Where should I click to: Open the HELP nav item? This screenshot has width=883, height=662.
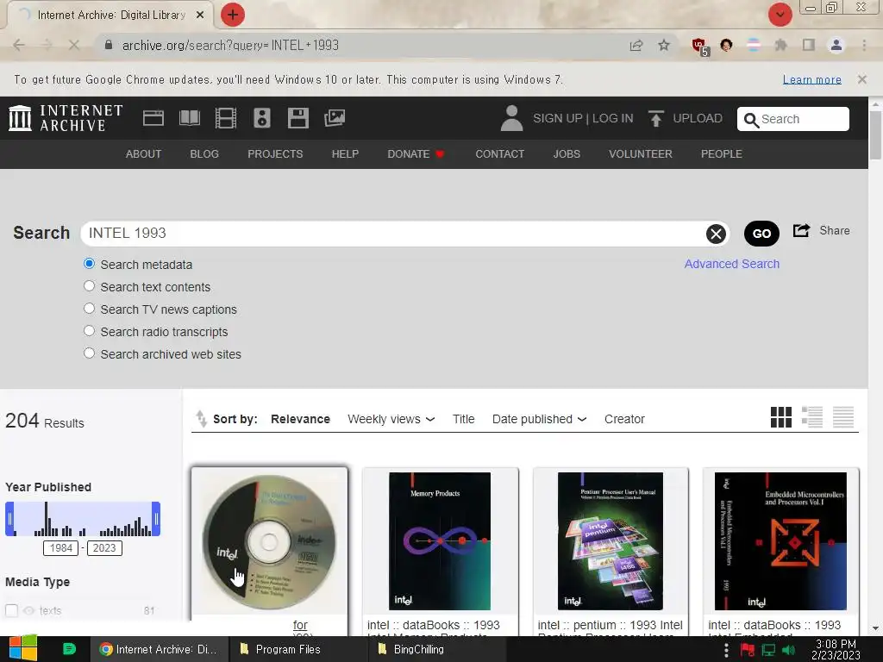pyautogui.click(x=345, y=153)
